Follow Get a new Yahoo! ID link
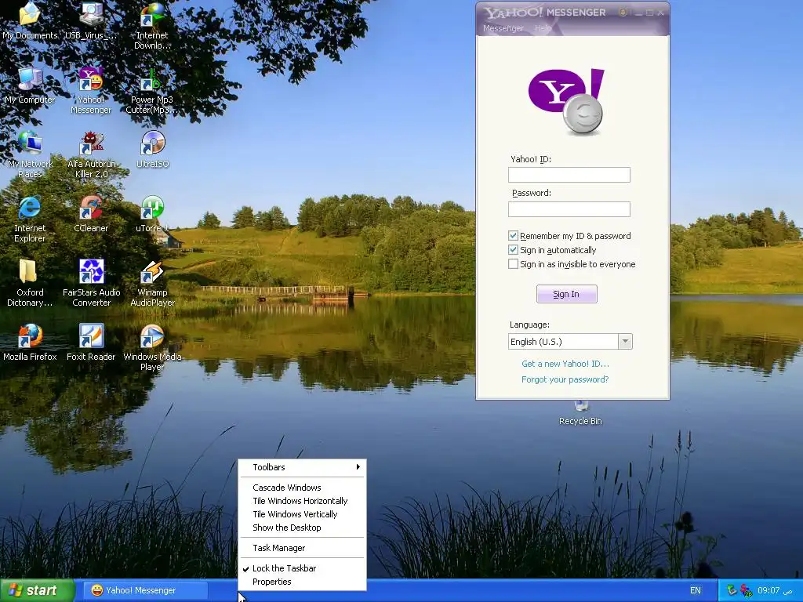Screen dimensions: 803x602 tap(565, 364)
